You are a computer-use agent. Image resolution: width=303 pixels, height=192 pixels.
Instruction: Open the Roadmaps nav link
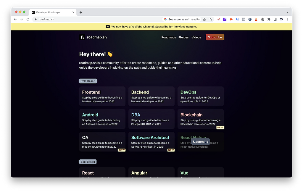(169, 37)
